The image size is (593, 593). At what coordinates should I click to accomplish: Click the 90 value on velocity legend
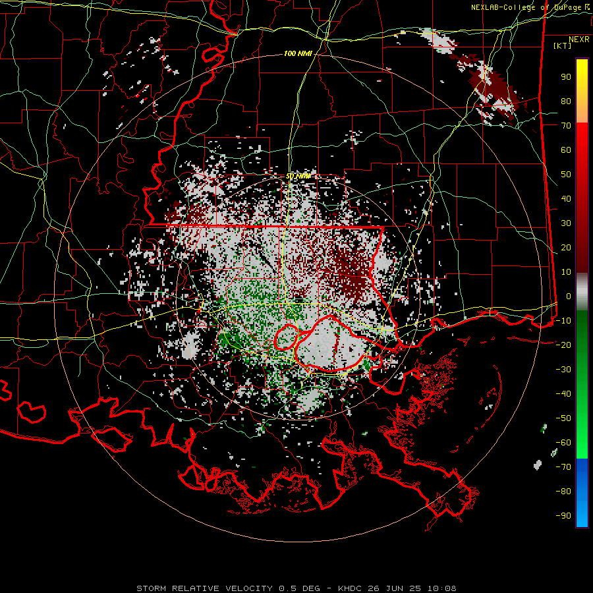[x=566, y=77]
